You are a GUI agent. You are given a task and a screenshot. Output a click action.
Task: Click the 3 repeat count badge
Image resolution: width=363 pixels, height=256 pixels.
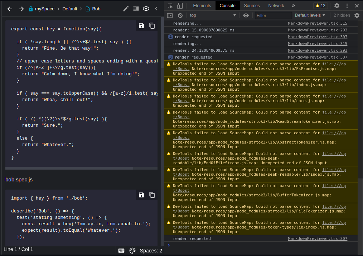click(x=170, y=57)
